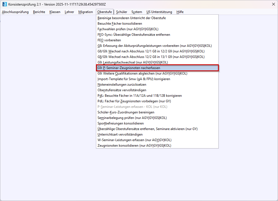Choose FEO vorbereiten entry
The image size is (278, 201).
pyautogui.click(x=109, y=40)
